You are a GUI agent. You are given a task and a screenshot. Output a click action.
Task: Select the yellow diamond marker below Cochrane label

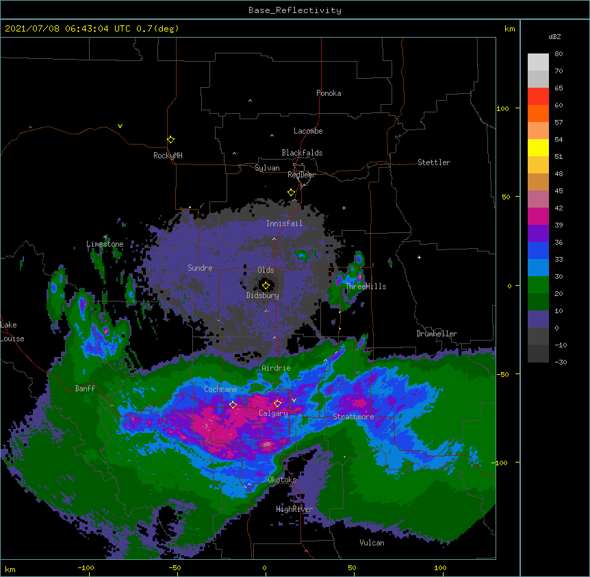(233, 405)
